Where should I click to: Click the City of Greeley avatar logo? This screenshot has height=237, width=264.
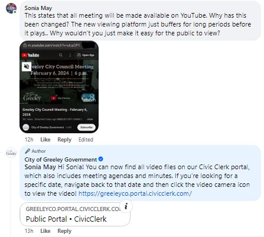coord(11,153)
